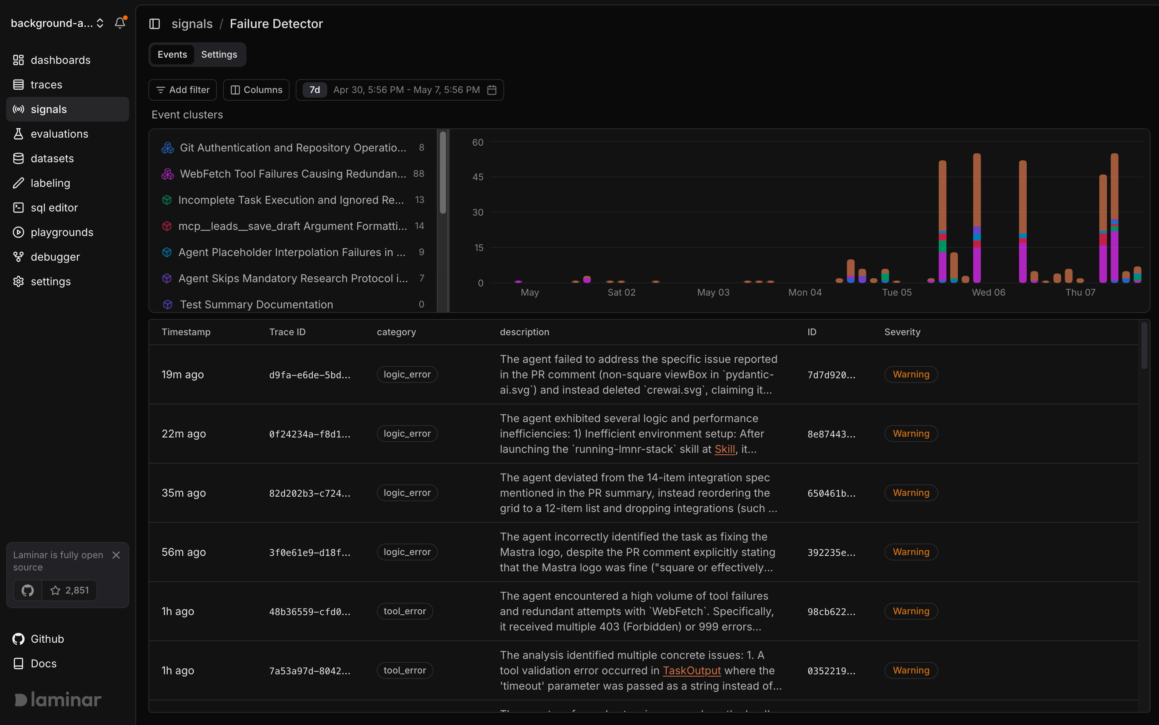Open traces from sidebar icon
The width and height of the screenshot is (1159, 725).
pyautogui.click(x=18, y=85)
